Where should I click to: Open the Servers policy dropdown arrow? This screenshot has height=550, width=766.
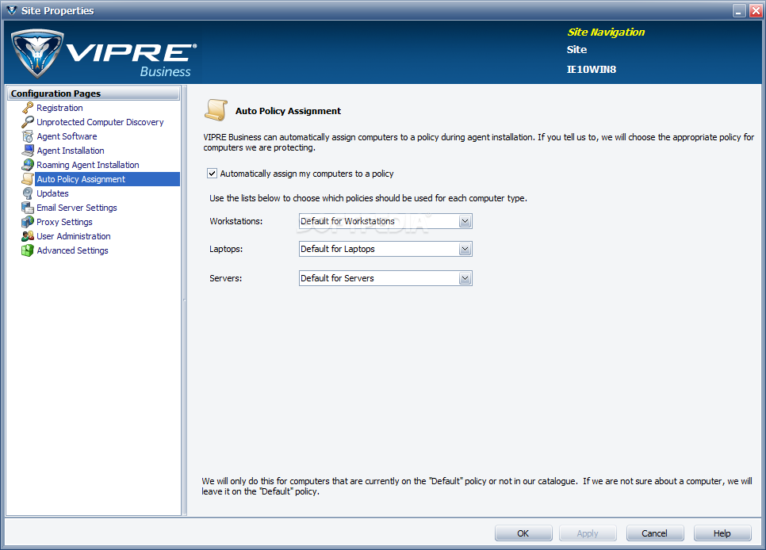pyautogui.click(x=465, y=278)
